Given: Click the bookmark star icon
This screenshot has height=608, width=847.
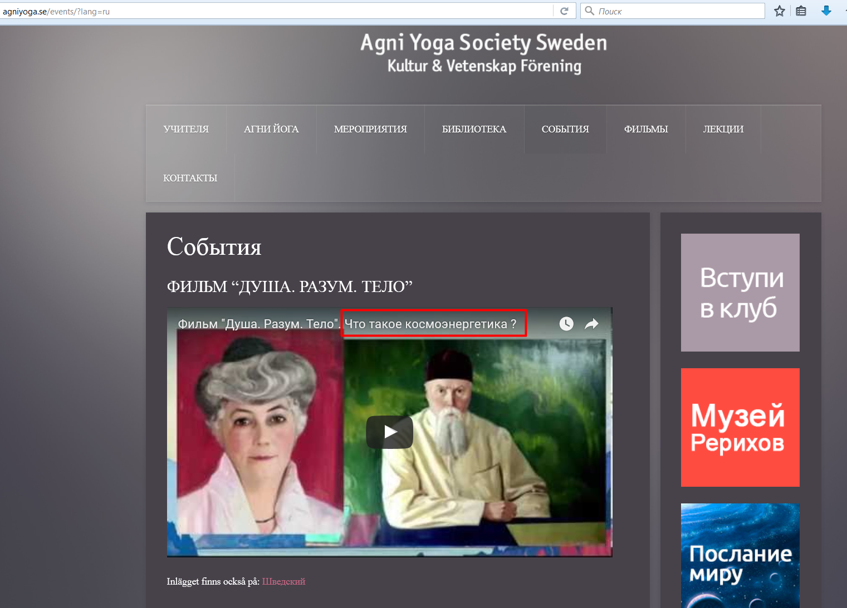Looking at the screenshot, I should pyautogui.click(x=779, y=11).
